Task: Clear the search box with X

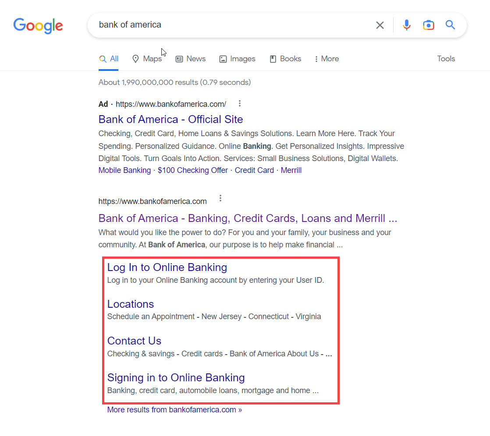Action: (x=380, y=25)
